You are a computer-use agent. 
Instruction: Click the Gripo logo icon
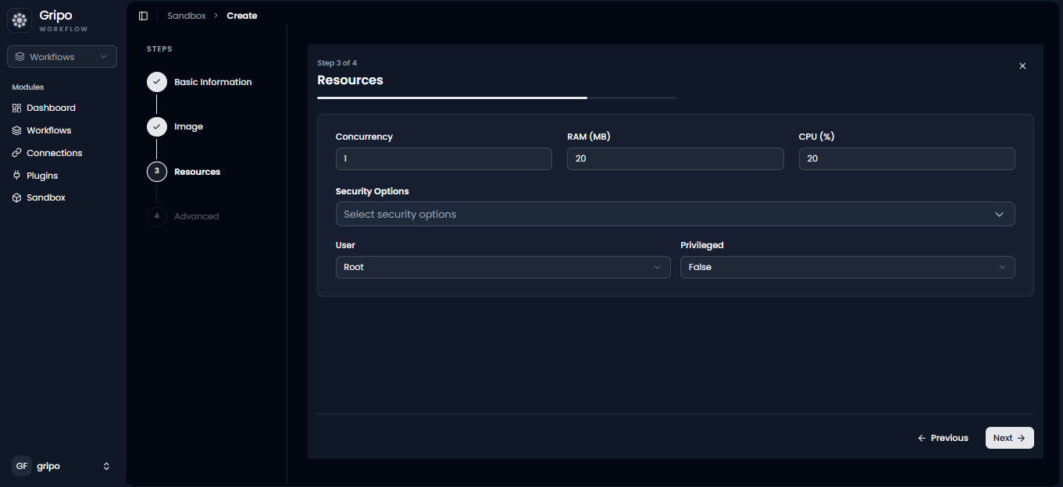point(20,20)
